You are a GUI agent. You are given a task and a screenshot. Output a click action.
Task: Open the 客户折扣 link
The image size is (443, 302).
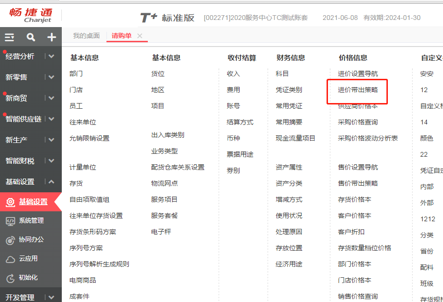coord(351,232)
